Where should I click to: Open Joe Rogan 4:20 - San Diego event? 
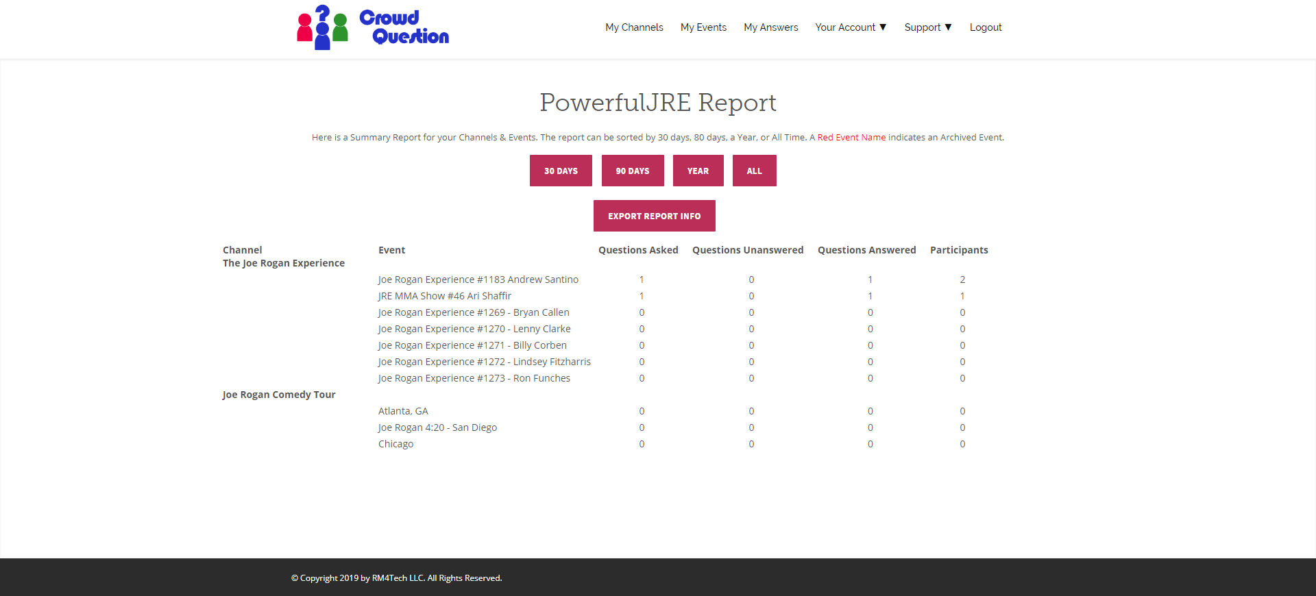(437, 427)
